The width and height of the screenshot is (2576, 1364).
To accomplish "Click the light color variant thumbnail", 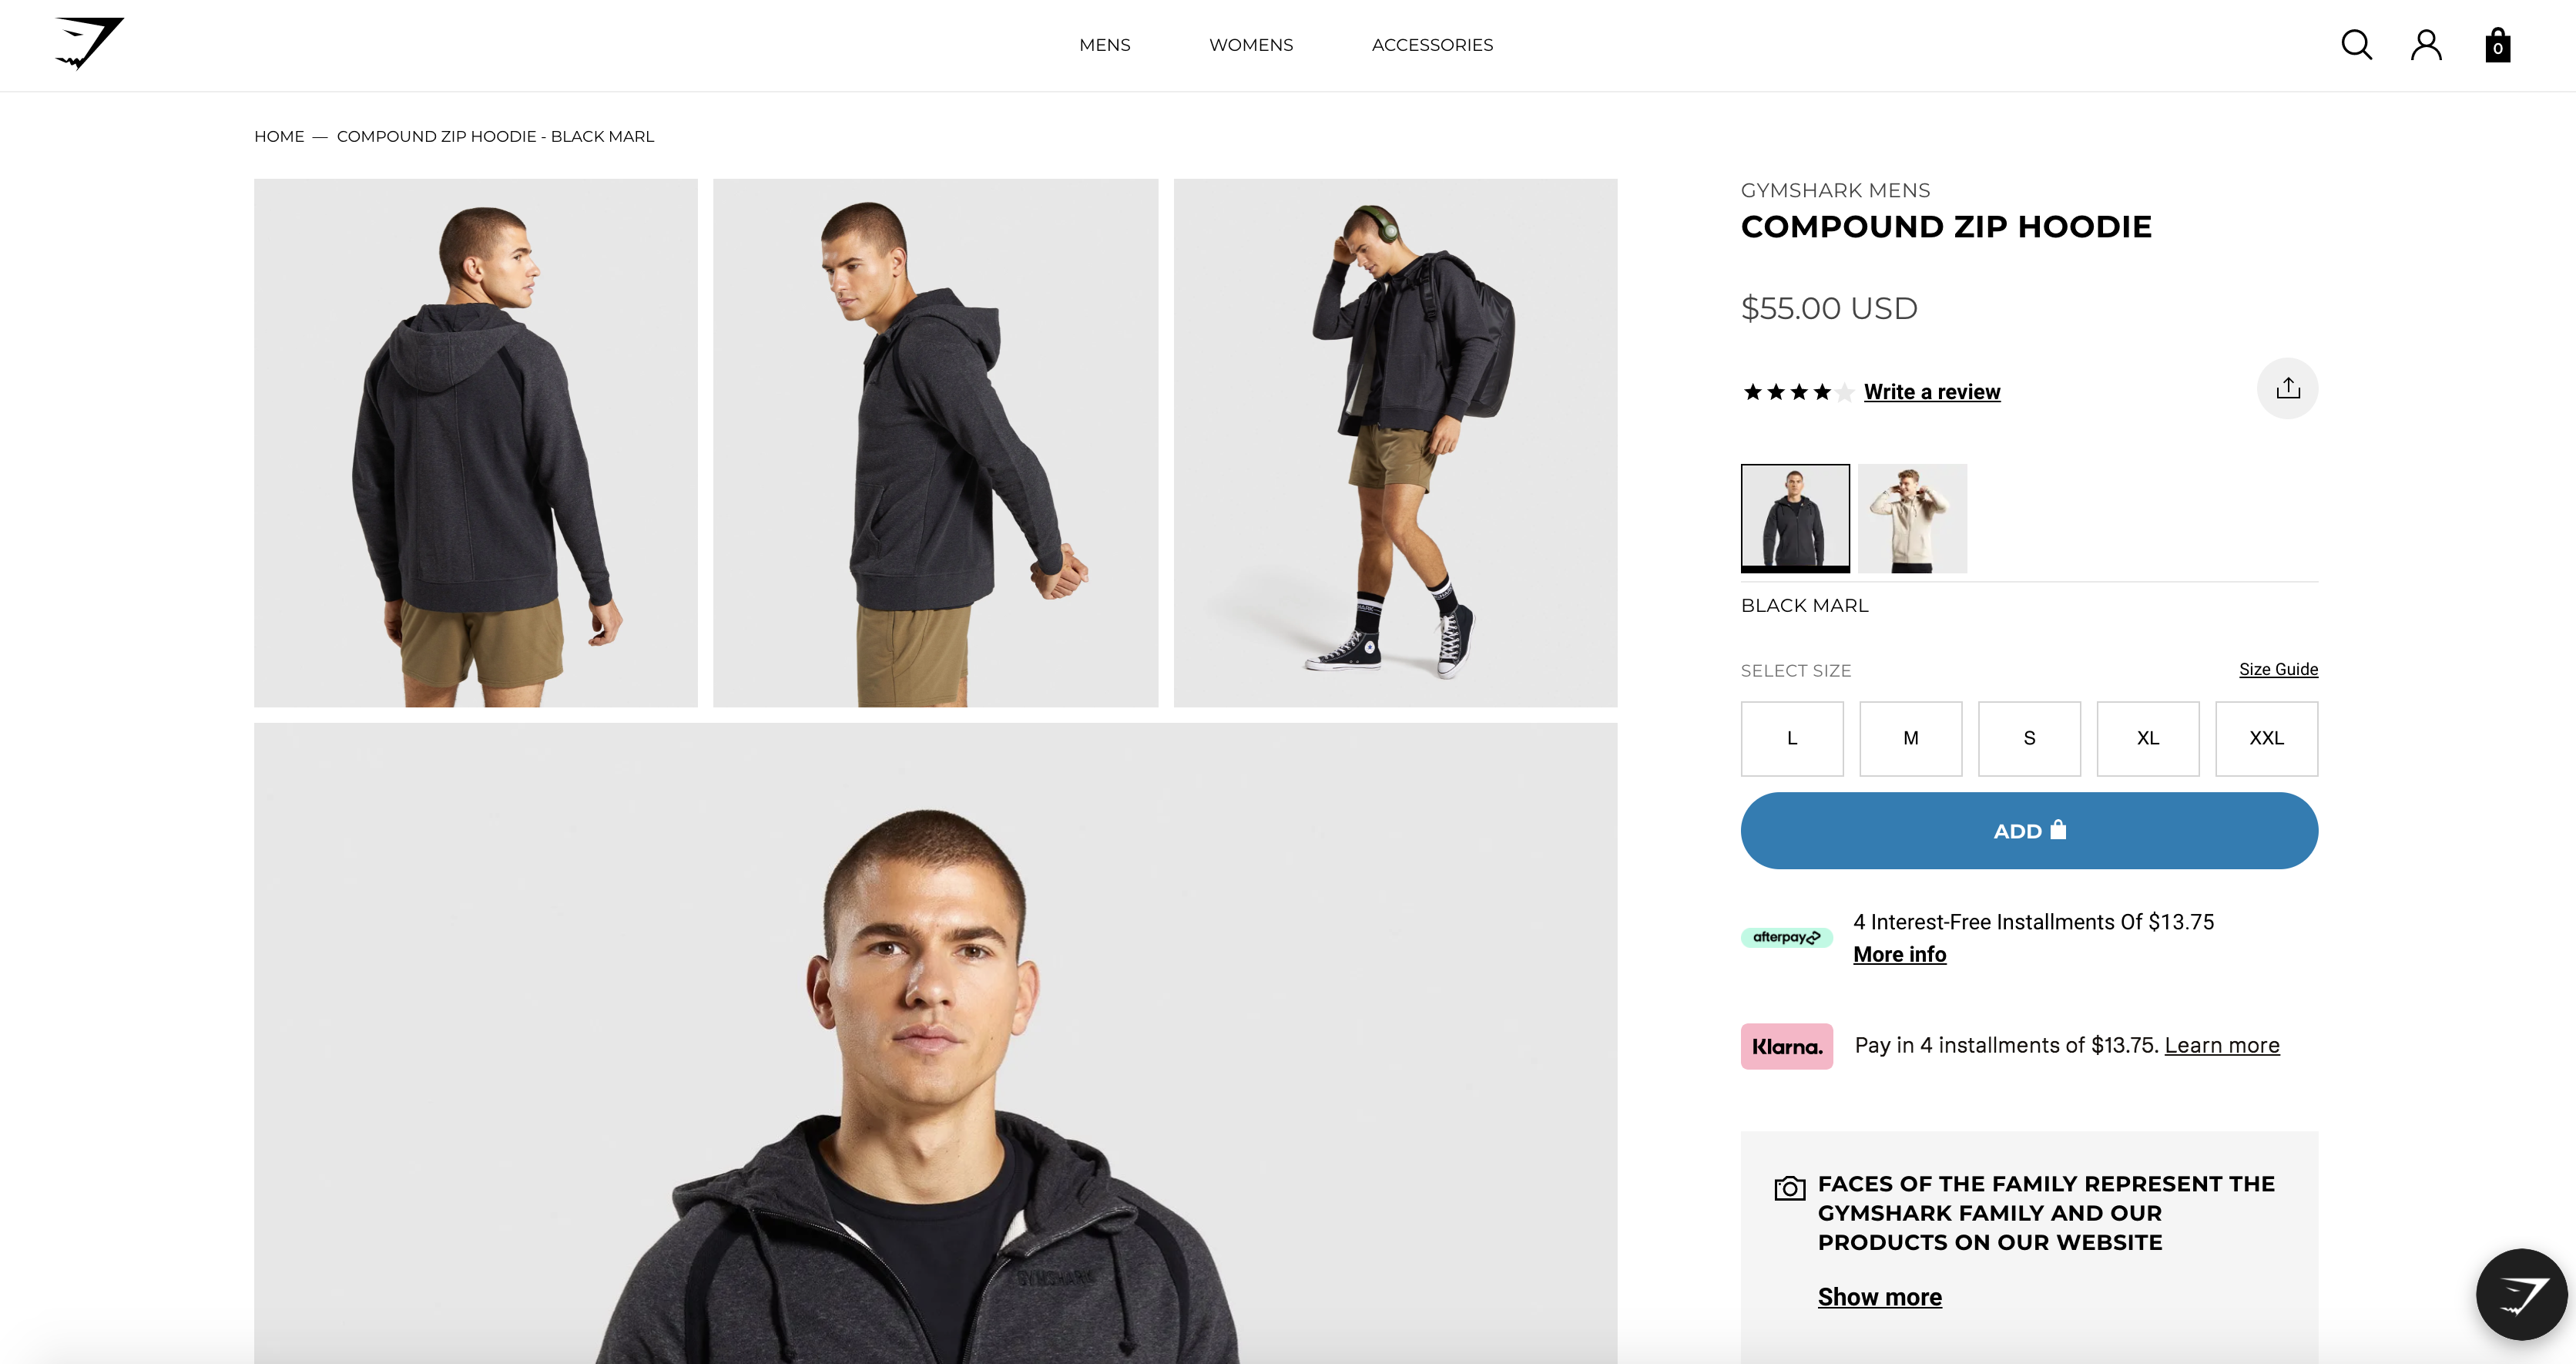I will 1911,516.
